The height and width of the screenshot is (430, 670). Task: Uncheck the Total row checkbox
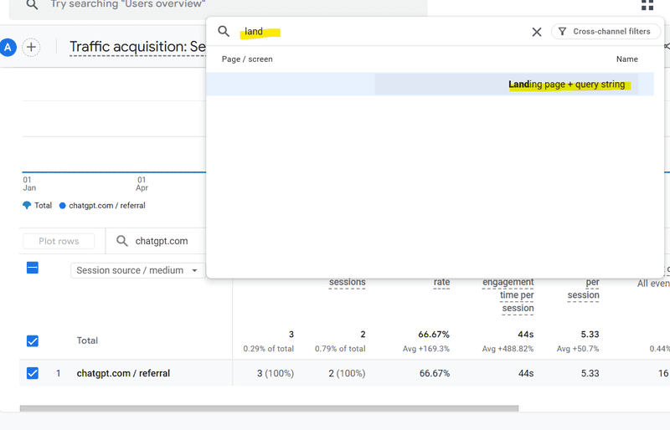click(x=33, y=340)
